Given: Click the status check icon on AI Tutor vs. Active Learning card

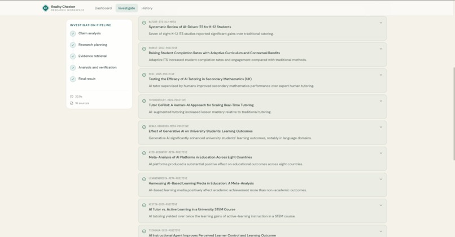Looking at the screenshot, I should pyautogui.click(x=144, y=205).
